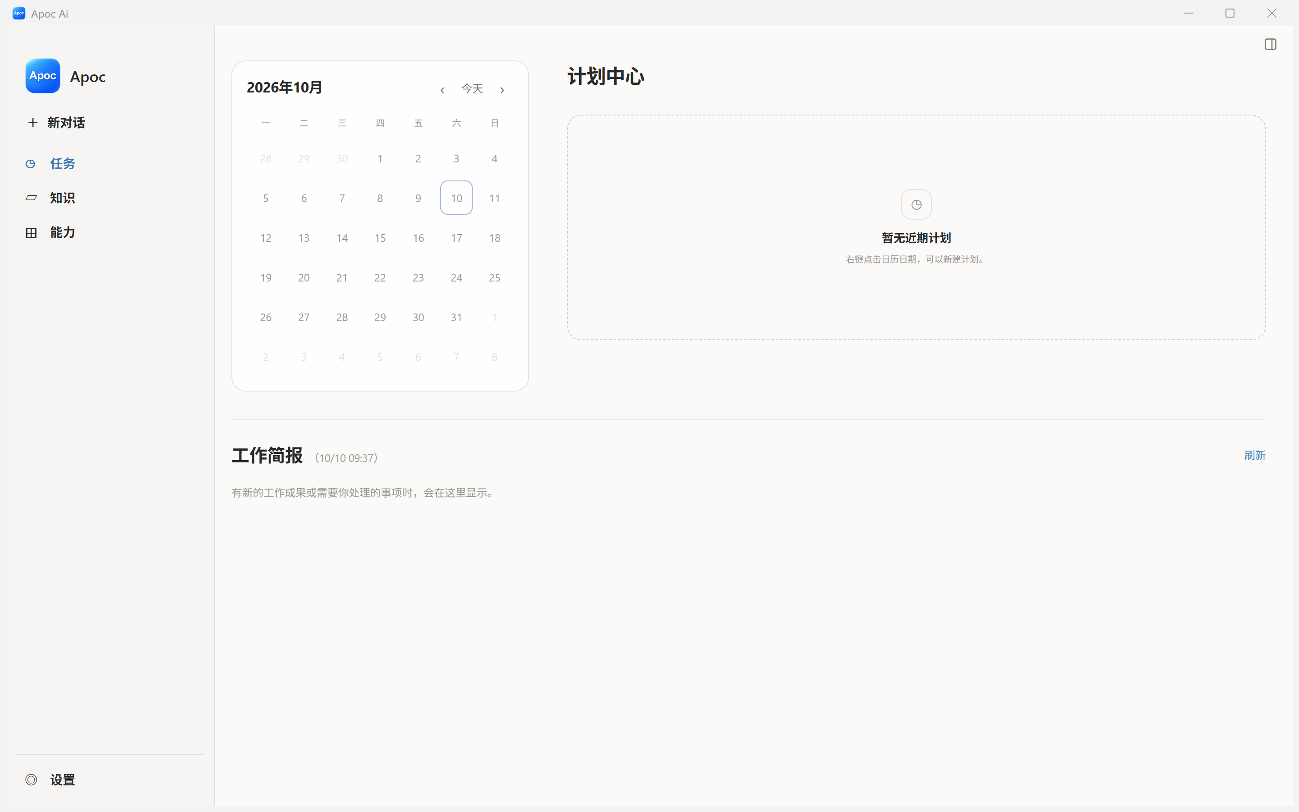The height and width of the screenshot is (812, 1299).
Task: Go to previous month with left chevron
Action: (x=442, y=90)
